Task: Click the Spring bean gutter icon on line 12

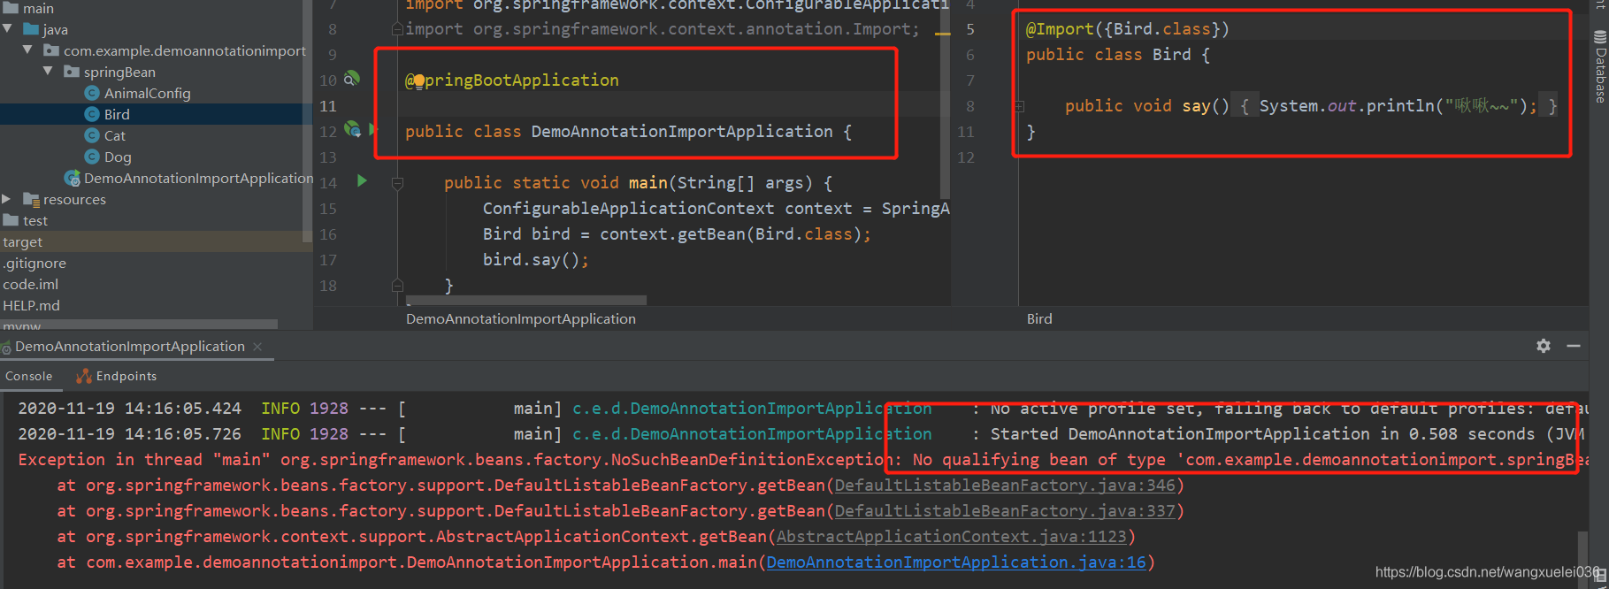Action: (351, 130)
